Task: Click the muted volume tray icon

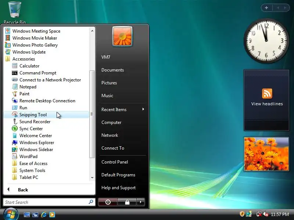Action: (266, 214)
